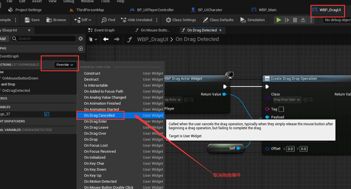Switch to the WBP_Main tab
Image resolution: width=351 pixels, height=189 pixels.
point(264,10)
